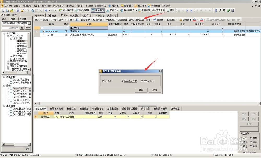Viewport: 261px width, 158px height.
Task: Click the 交换 button at bottom left
Action: pos(27,149)
